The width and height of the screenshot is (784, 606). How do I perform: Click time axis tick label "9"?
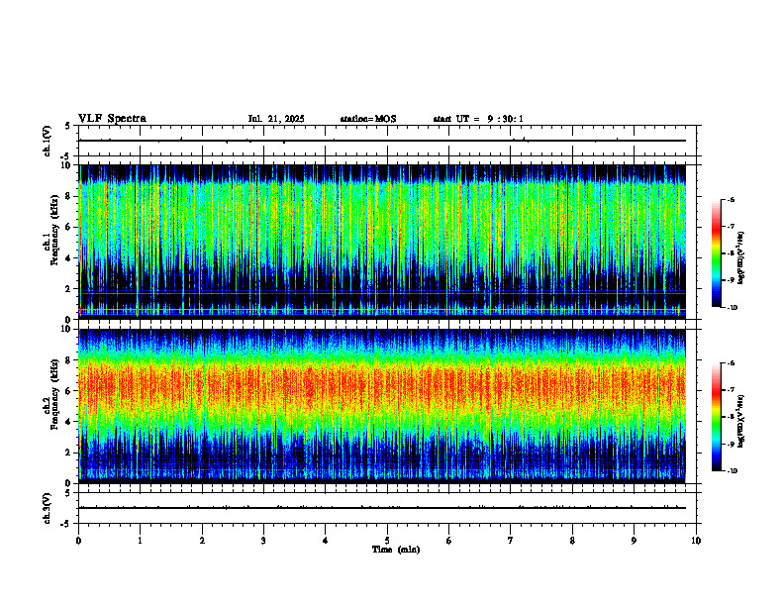634,541
